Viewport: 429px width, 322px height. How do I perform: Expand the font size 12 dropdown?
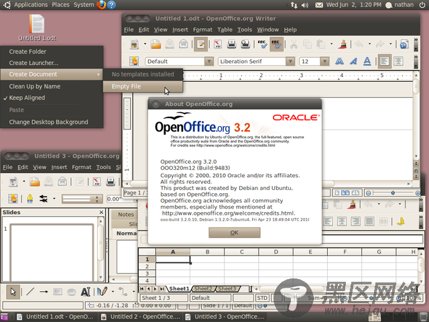324,61
